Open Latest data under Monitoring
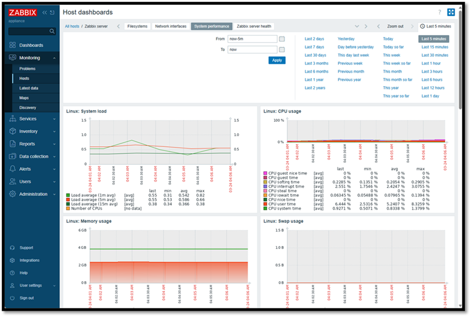The image size is (471, 317). 29,88
